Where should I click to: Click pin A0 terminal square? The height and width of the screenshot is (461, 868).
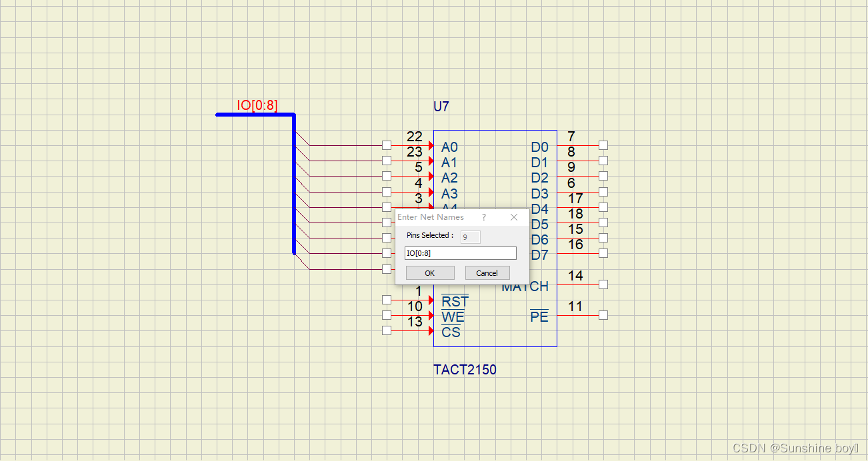(x=387, y=145)
